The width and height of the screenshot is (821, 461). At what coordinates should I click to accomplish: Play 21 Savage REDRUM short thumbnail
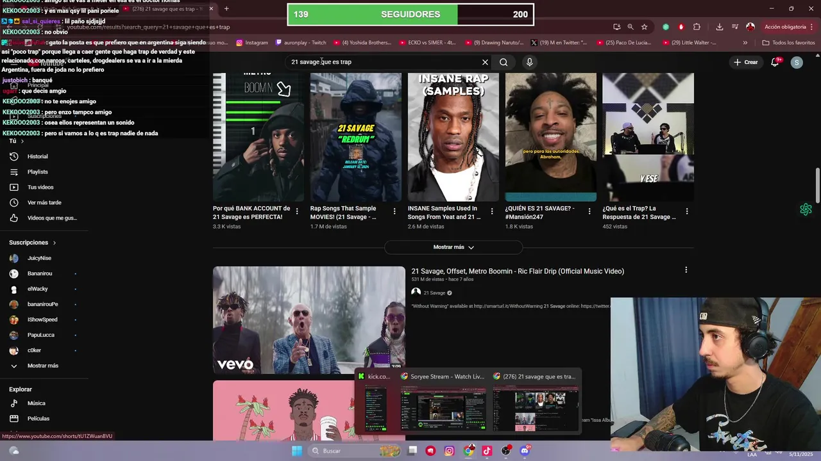pyautogui.click(x=356, y=137)
